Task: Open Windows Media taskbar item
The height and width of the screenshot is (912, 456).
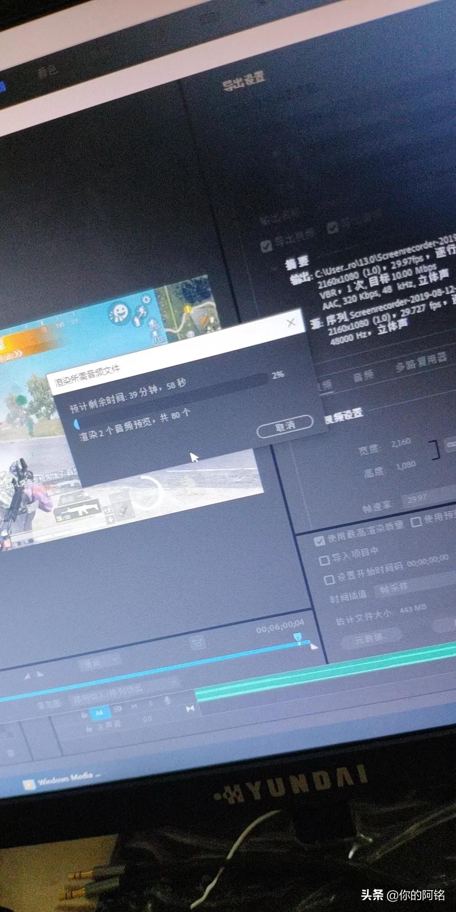Action: [62, 779]
